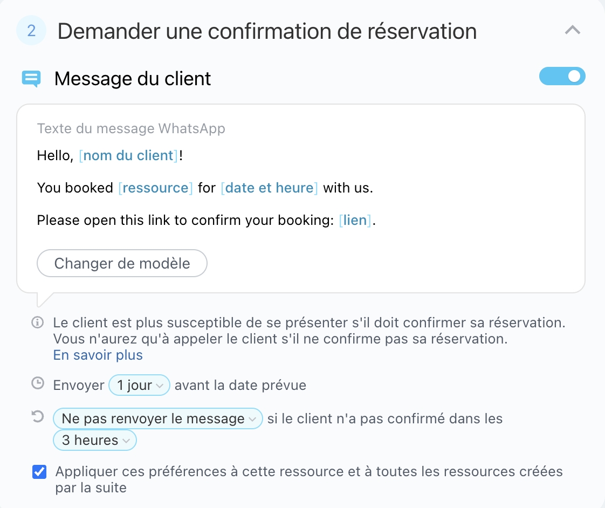Click the [date et heure] placeholder
The image size is (605, 508).
pos(269,188)
